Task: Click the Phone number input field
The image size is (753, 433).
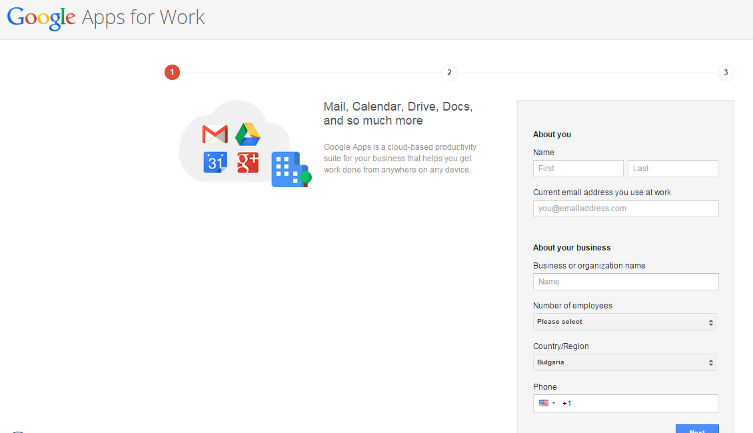Action: (x=636, y=404)
